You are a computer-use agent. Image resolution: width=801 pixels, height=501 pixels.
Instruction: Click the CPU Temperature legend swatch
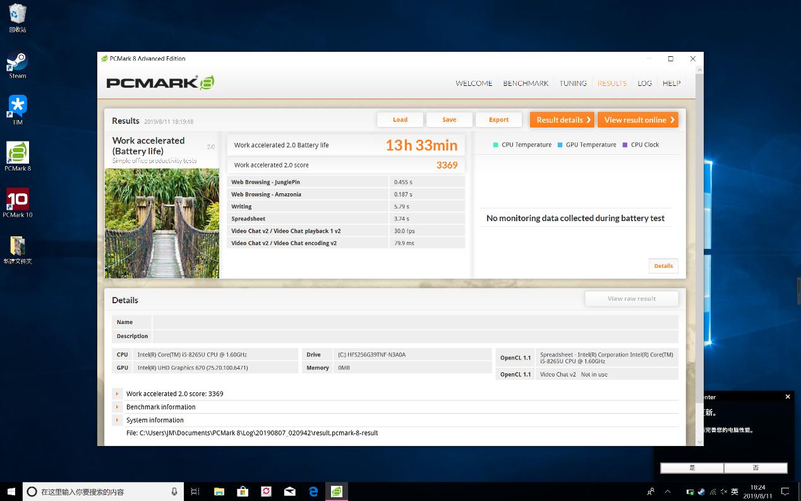click(x=496, y=145)
